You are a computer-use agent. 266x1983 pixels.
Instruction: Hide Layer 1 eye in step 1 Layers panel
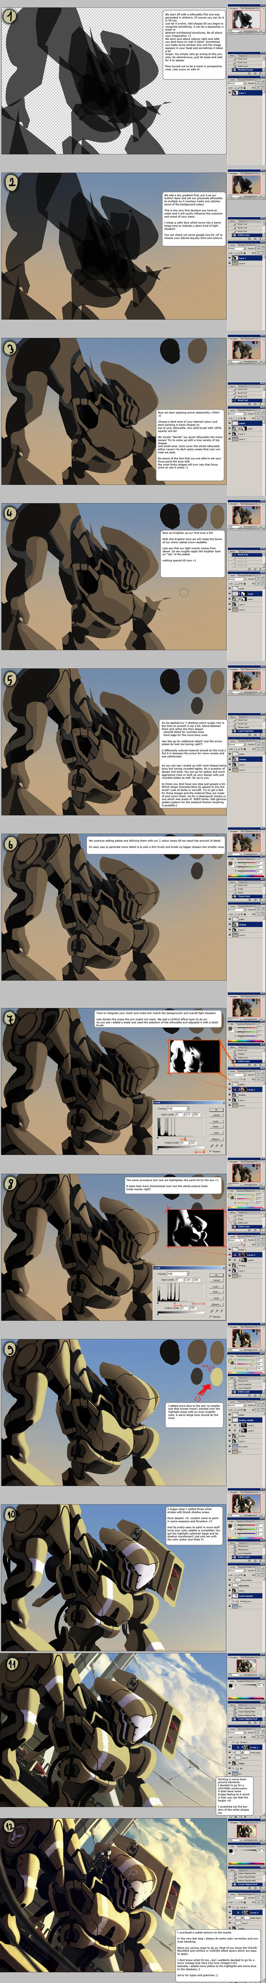(x=230, y=93)
